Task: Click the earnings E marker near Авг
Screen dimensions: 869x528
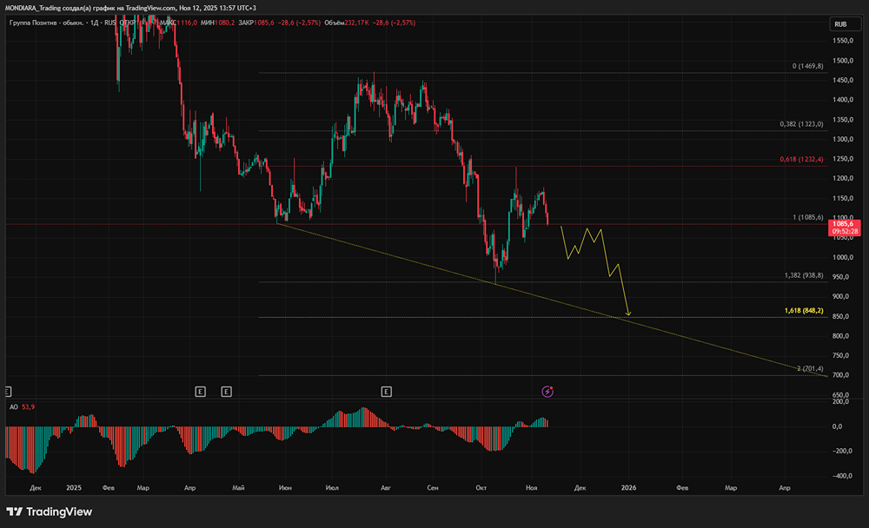Action: click(x=386, y=392)
